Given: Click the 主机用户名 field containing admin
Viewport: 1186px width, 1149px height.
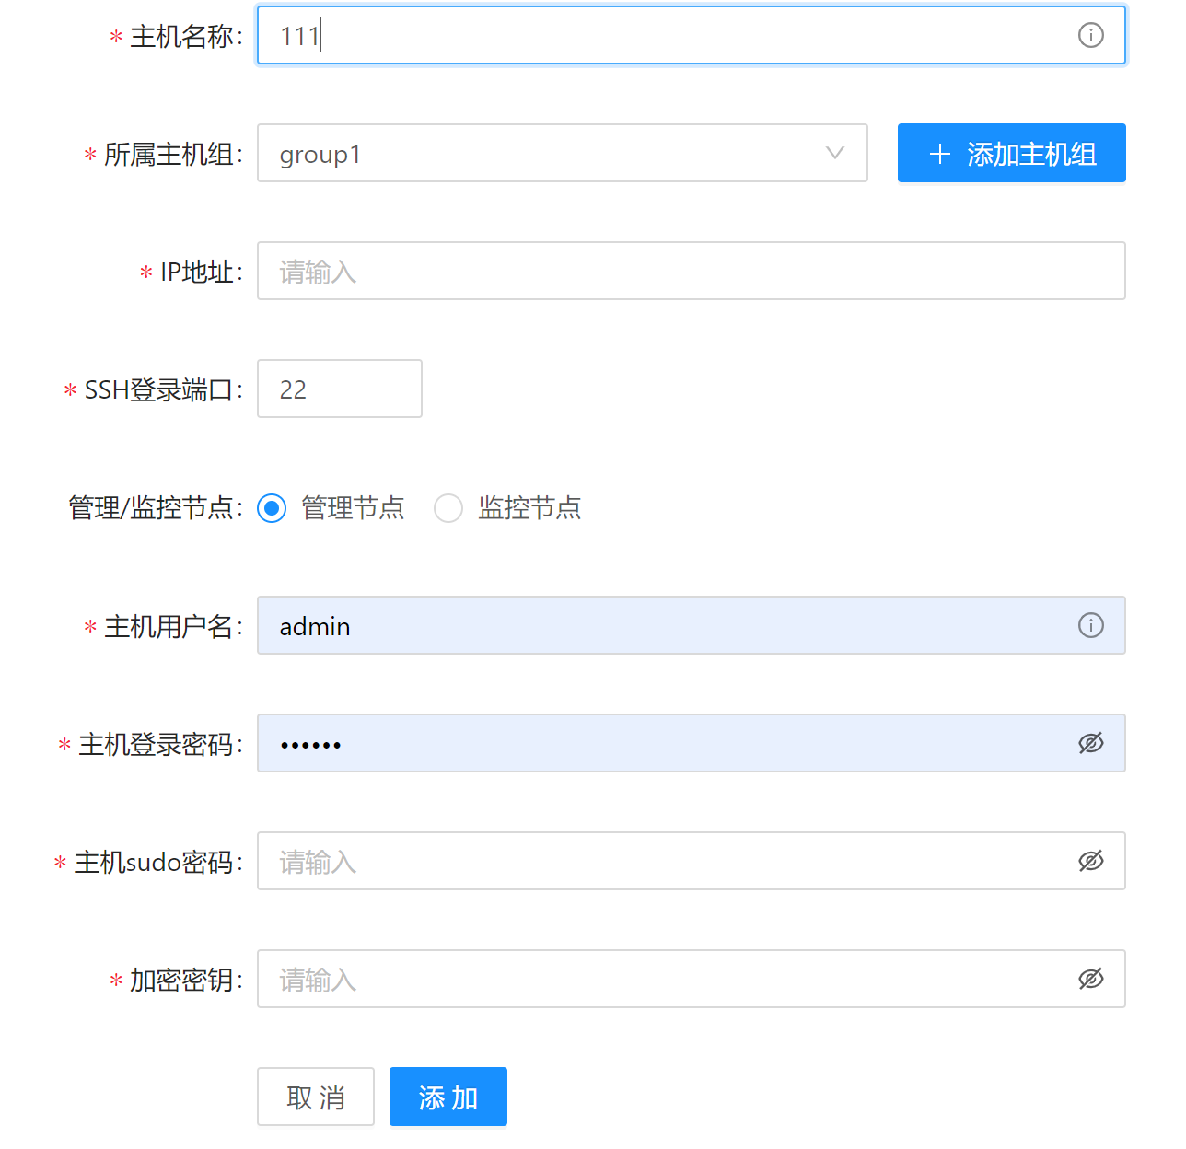Looking at the screenshot, I should click(x=645, y=625).
